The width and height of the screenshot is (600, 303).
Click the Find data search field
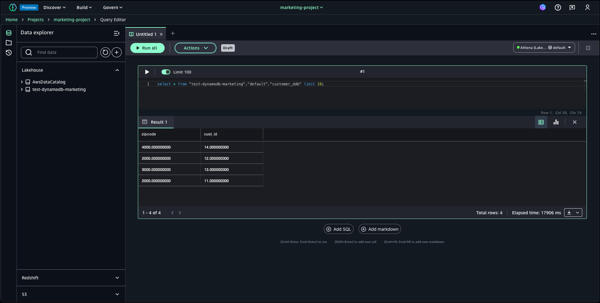pos(59,52)
